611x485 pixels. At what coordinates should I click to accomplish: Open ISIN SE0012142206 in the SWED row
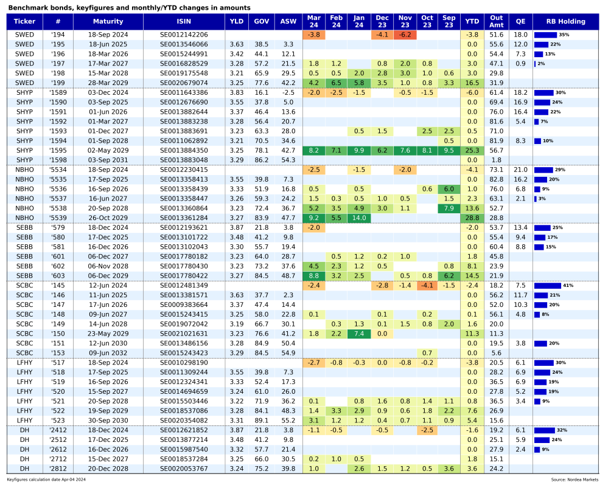(x=183, y=35)
